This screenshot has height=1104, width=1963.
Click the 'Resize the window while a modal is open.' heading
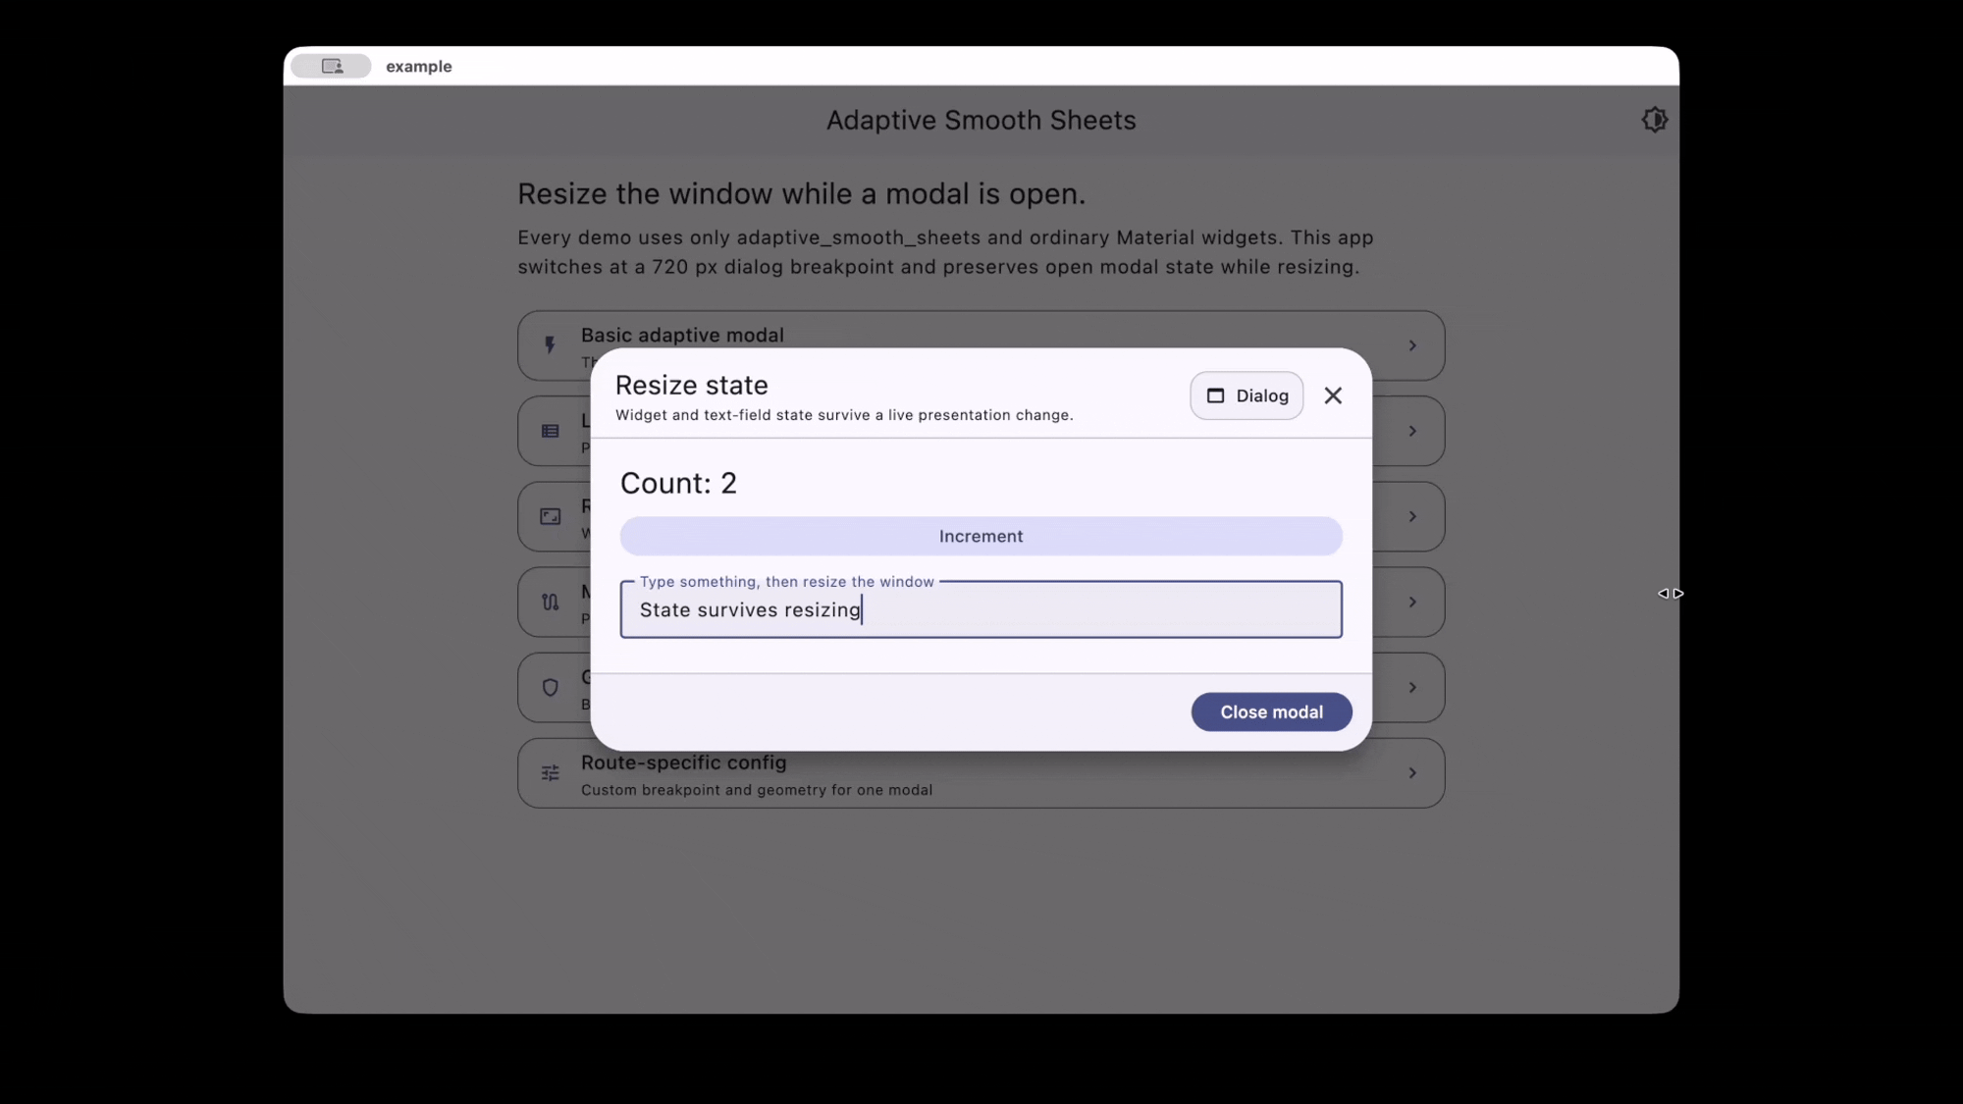tap(801, 194)
